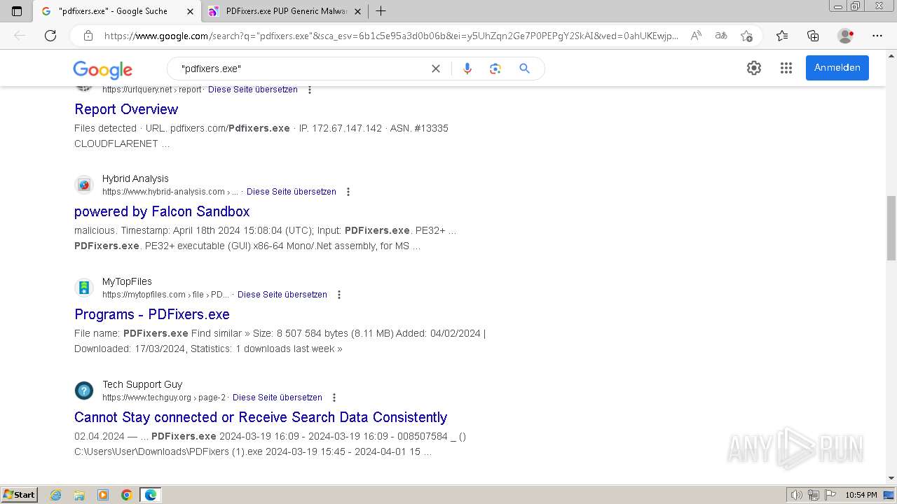Open the powered by Falcon Sandbox result
897x504 pixels.
[x=162, y=211]
